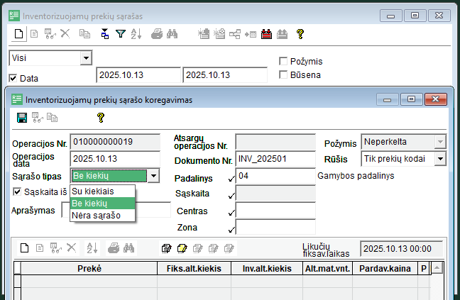Viewport: 460px width, 300px height.
Task: Click the Dokumento Nr. input field
Action: (275, 159)
